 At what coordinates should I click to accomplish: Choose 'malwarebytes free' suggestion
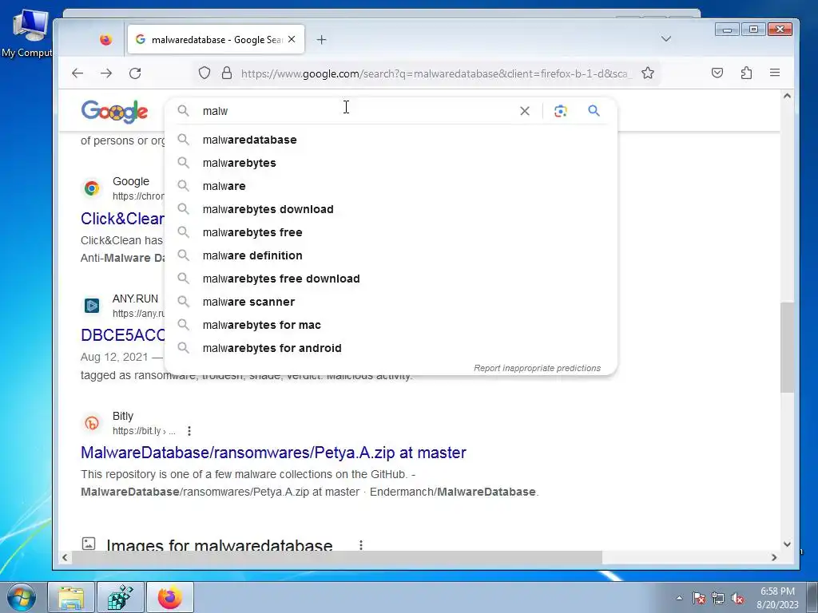click(391, 232)
